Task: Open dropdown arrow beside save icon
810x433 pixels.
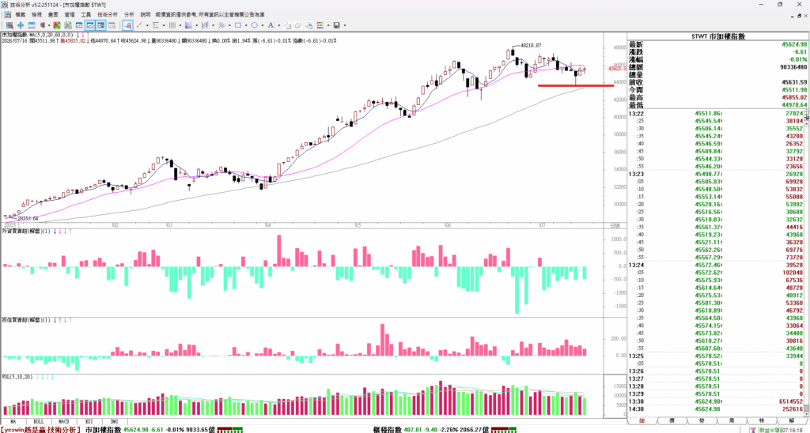Action: pos(345,24)
